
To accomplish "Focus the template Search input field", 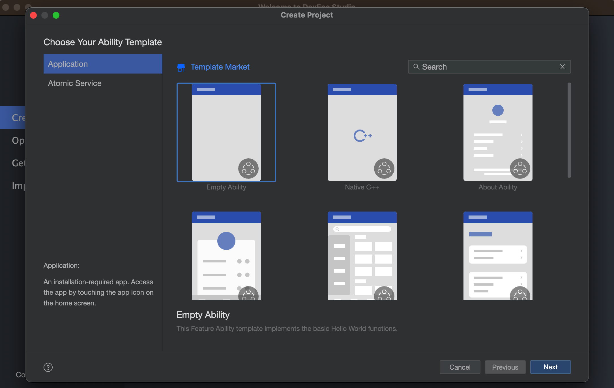I will tap(489, 67).
